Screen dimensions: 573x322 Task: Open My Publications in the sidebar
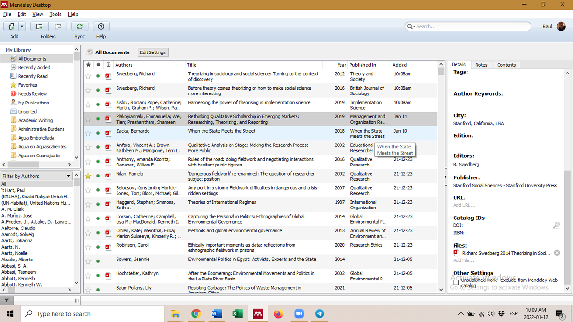click(33, 103)
